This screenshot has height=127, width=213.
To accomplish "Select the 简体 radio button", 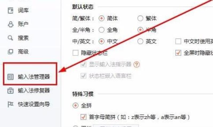I will [x=101, y=18].
